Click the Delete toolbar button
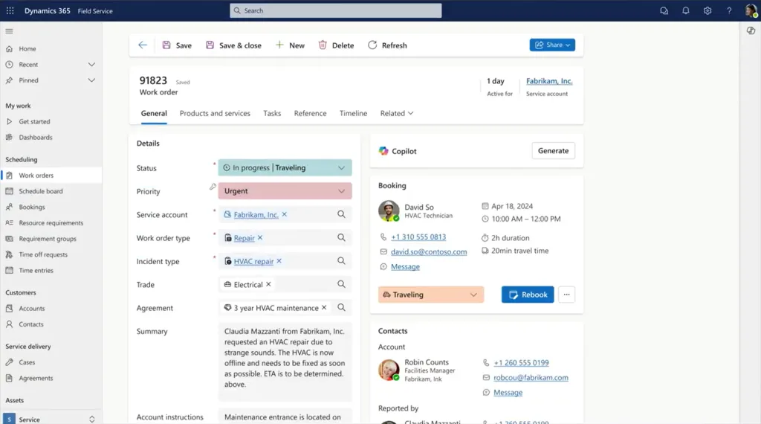761x424 pixels. tap(336, 45)
